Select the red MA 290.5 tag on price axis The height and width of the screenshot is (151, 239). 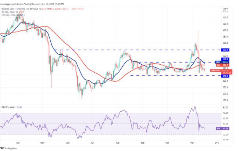pyautogui.click(x=225, y=65)
